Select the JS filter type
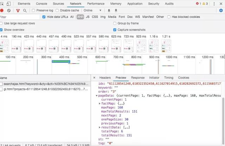The width and height of the screenshot is (225, 146). click(88, 17)
